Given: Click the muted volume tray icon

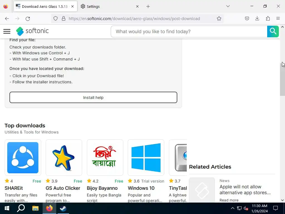Looking at the screenshot, I should (246, 208).
